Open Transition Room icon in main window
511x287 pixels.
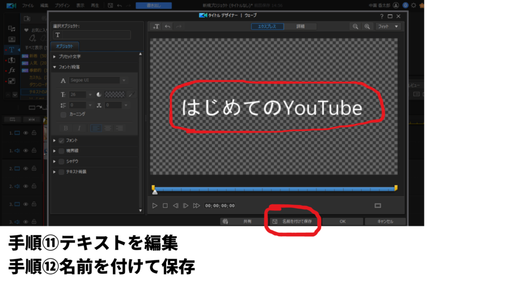[11, 60]
